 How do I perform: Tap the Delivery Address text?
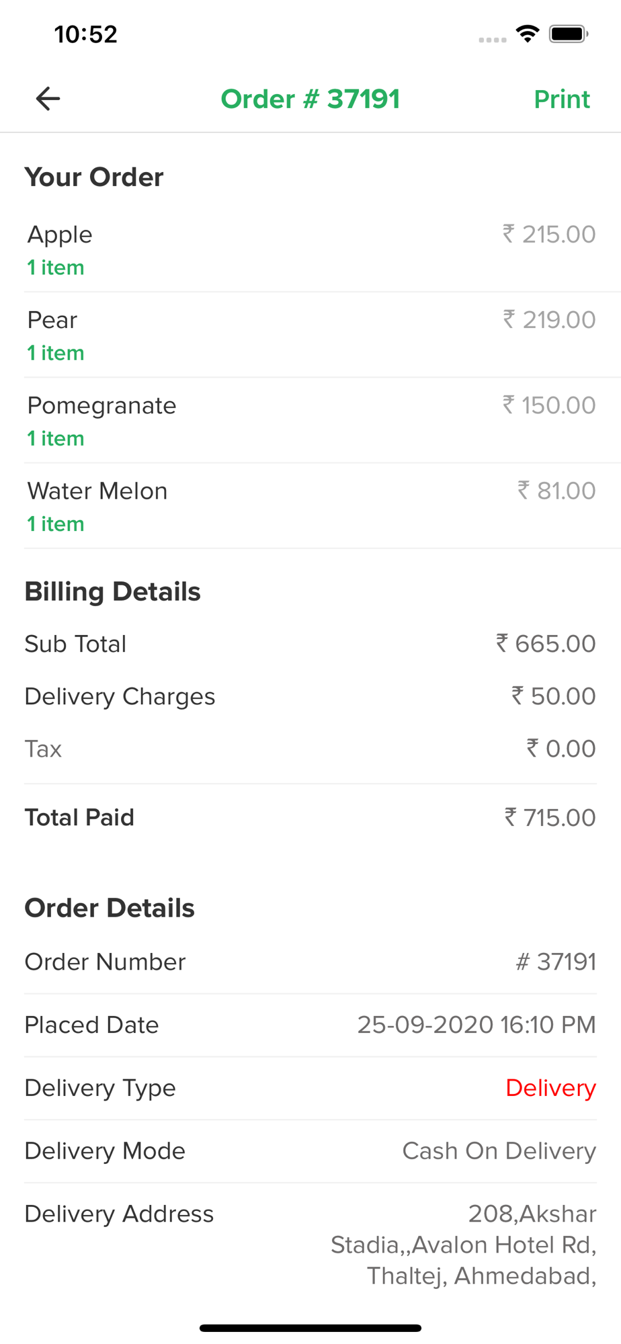[464, 1245]
